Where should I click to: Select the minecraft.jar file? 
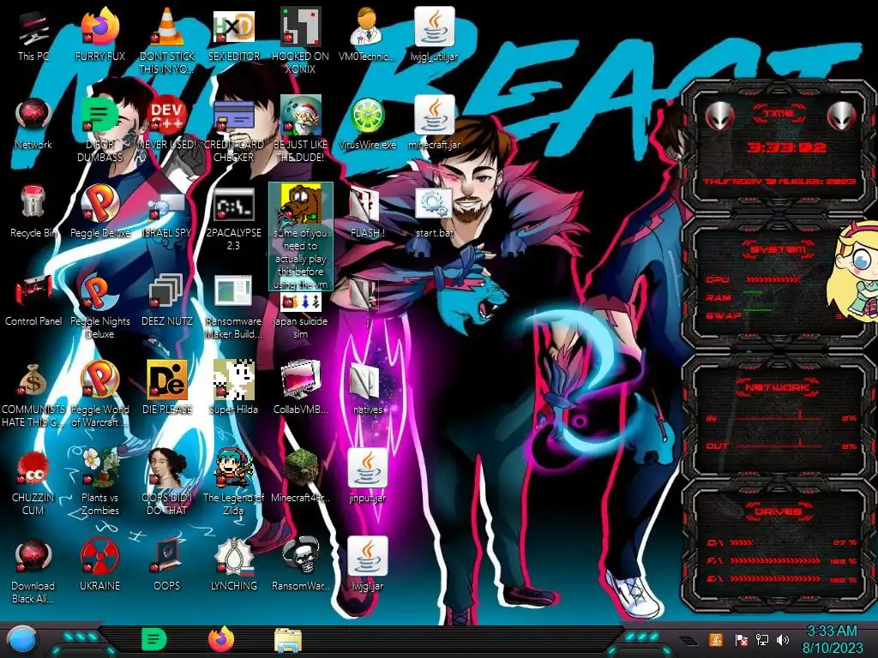pyautogui.click(x=435, y=116)
